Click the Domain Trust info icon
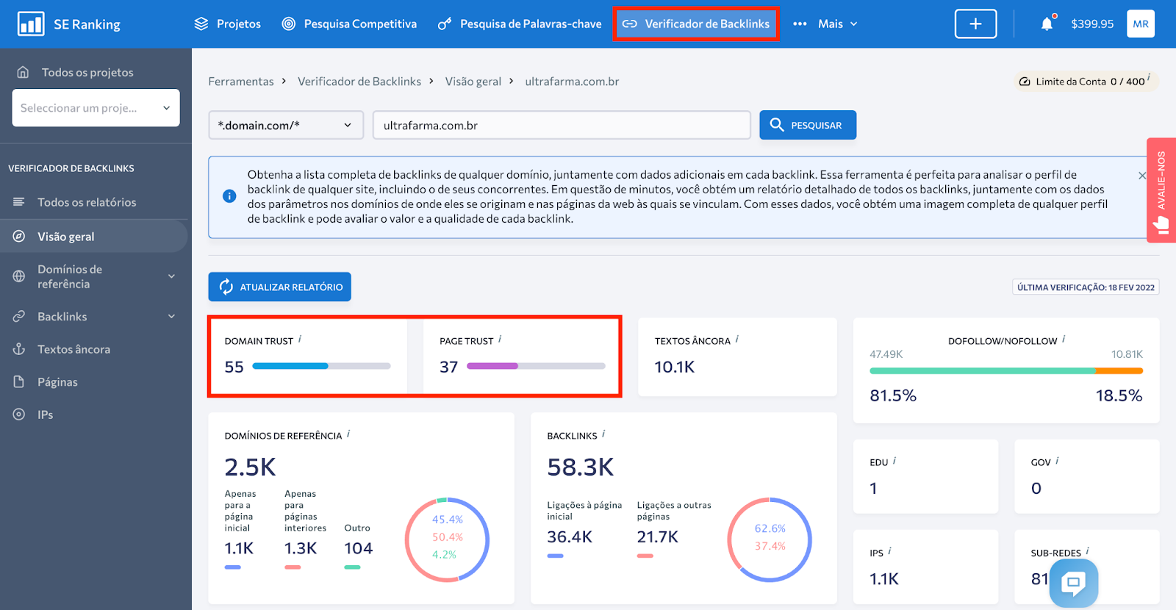The height and width of the screenshot is (610, 1176). coord(300,339)
